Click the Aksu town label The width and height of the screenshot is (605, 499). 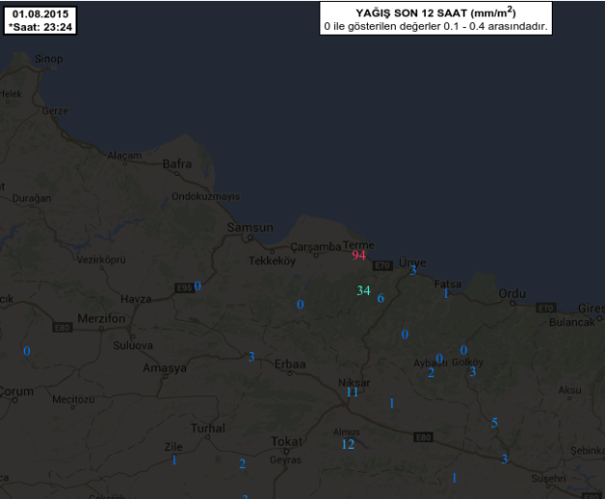point(570,390)
